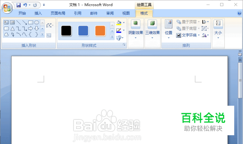Apply shape fill with paint bucket
Viewport: 243px width, 144px height.
[119, 22]
